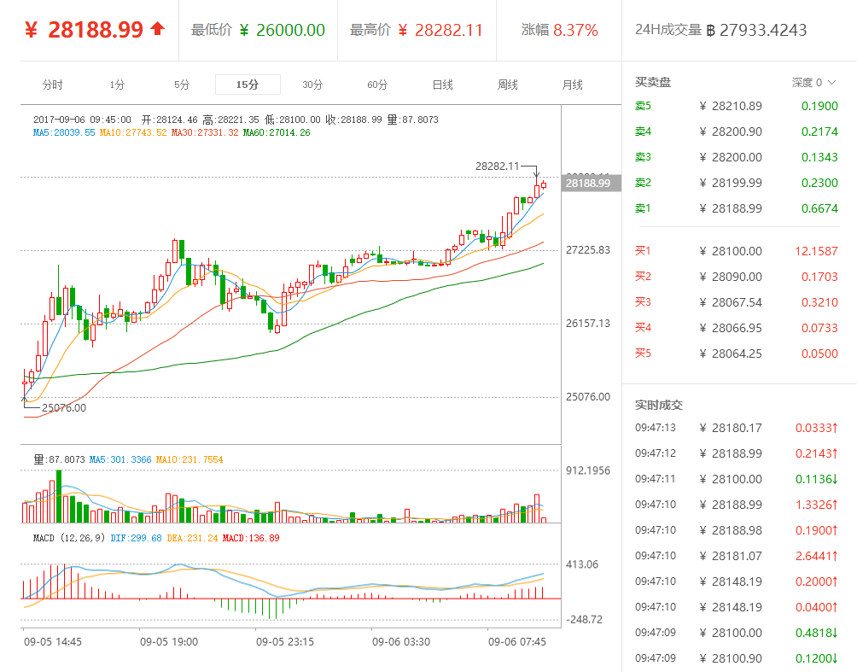Click the 09:47:11 trade at ¥ 28100.00
This screenshot has height=672, width=857.
click(x=737, y=480)
